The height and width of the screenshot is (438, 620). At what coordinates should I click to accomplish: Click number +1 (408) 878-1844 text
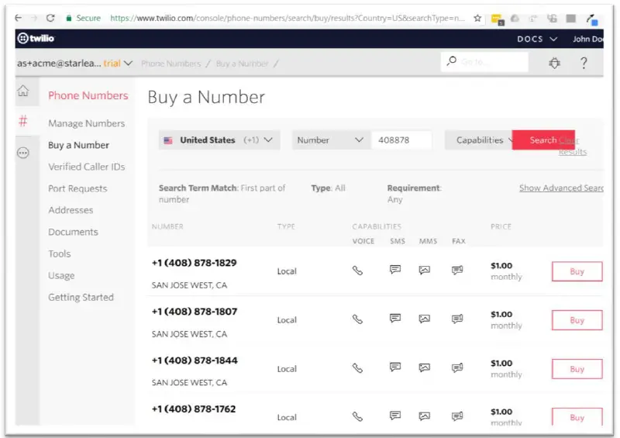tap(195, 360)
